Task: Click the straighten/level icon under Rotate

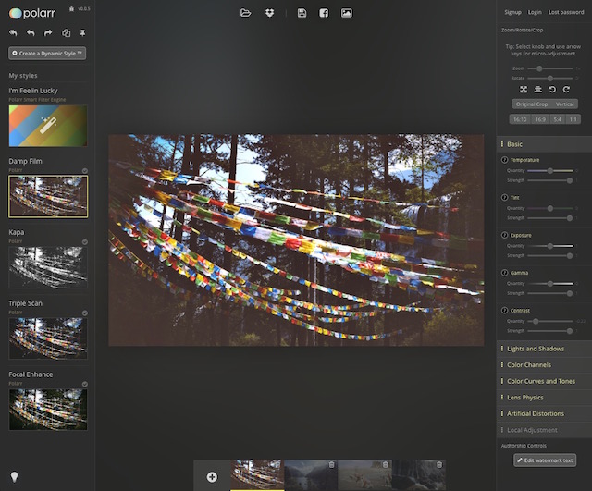Action: point(538,90)
